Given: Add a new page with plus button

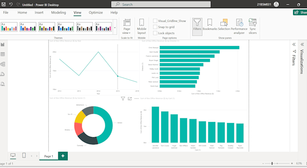Looking at the screenshot, I should point(63,156).
